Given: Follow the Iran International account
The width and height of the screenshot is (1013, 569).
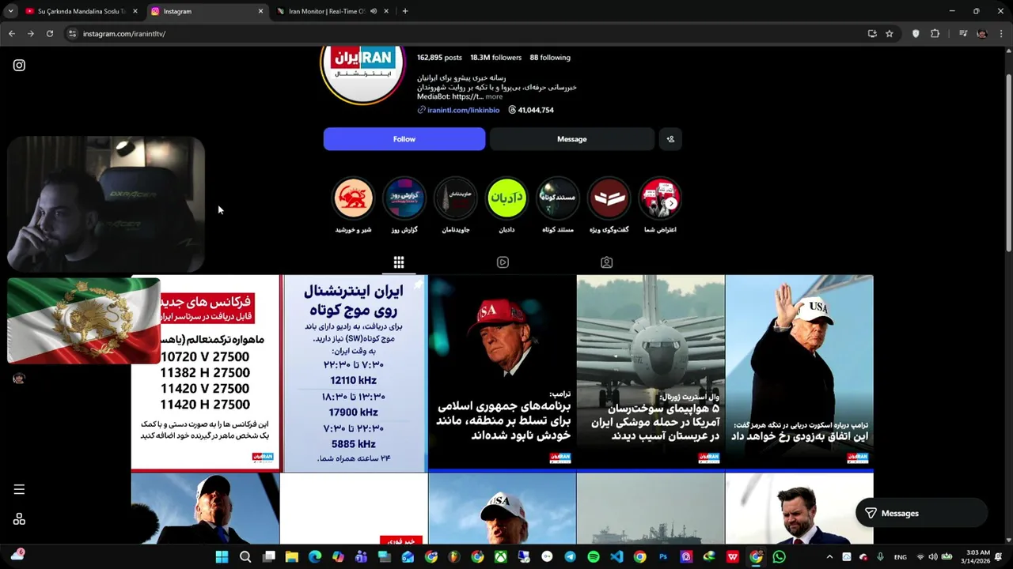Looking at the screenshot, I should [404, 139].
